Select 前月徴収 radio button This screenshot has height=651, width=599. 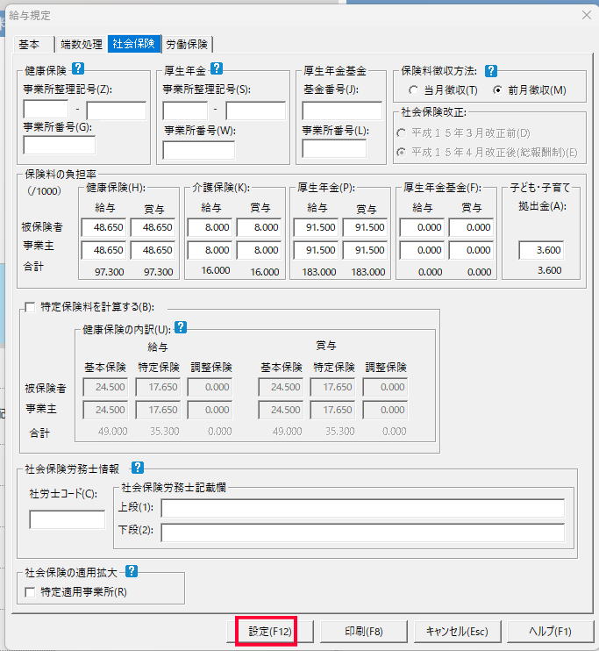pyautogui.click(x=497, y=90)
